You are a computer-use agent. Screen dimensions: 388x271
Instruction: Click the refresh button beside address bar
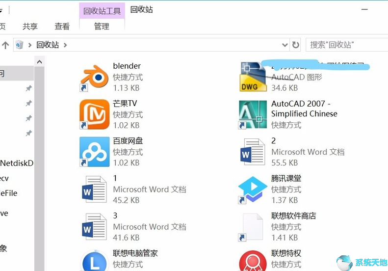point(295,45)
